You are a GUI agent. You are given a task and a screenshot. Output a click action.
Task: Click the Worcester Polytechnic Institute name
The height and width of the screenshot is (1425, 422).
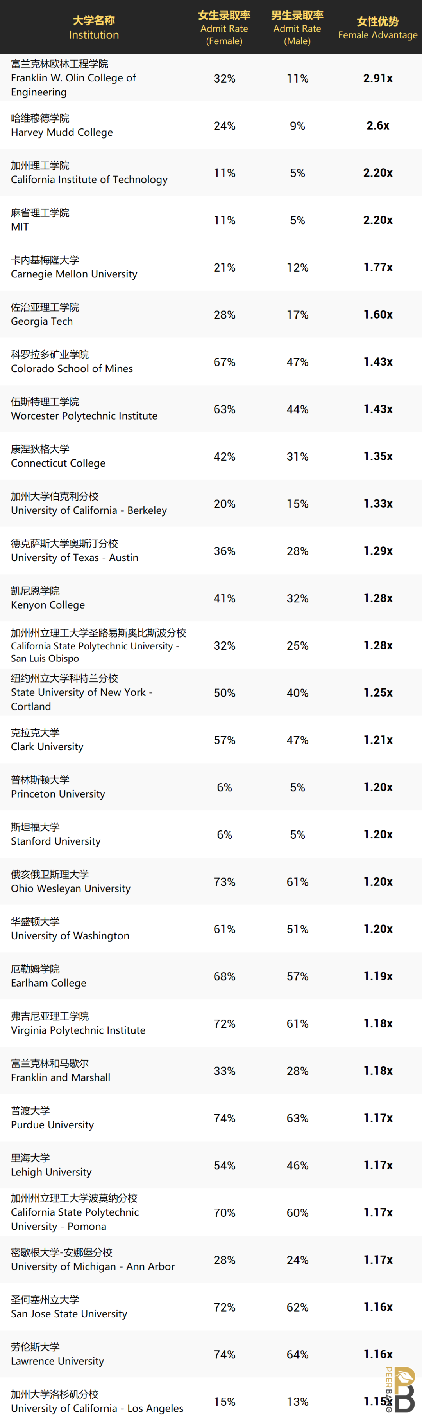84,416
